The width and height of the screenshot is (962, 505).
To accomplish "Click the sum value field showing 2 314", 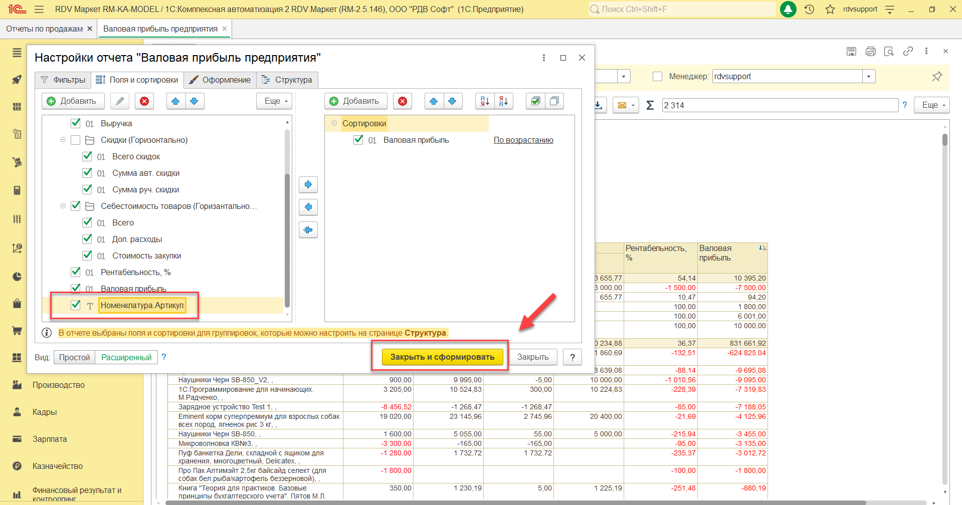I will coord(780,105).
